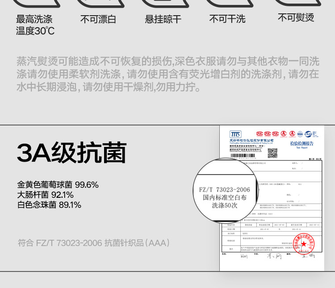Screen dimensions: 335x288
Task: Select the 不可漂白 label text
Action: 98,19
